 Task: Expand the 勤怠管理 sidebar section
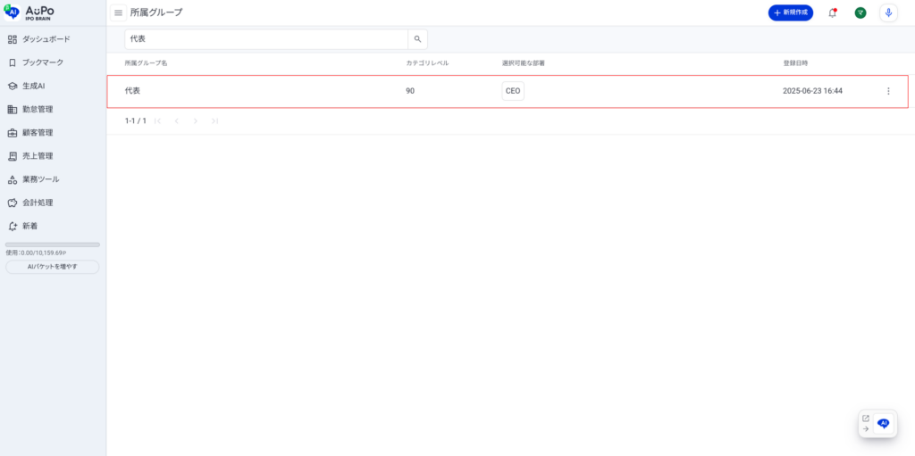click(x=38, y=109)
